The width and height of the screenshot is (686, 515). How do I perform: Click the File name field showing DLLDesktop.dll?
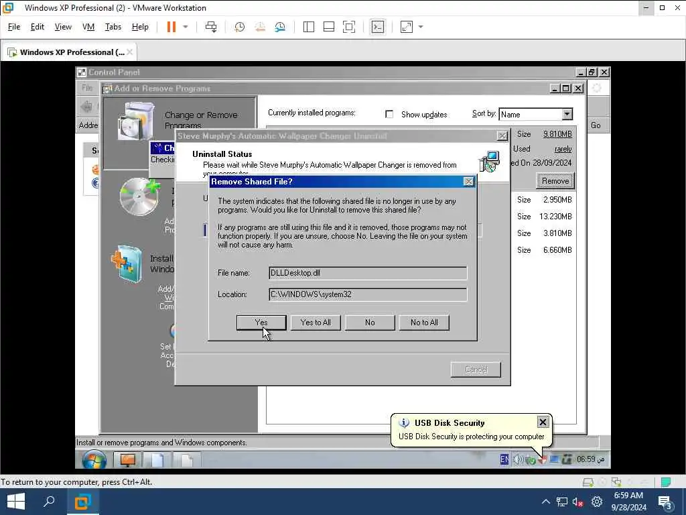tap(368, 273)
